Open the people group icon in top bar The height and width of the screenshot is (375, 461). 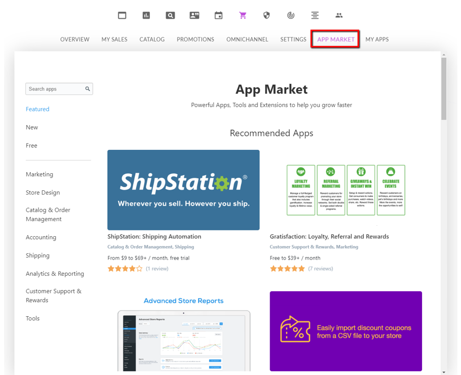click(339, 15)
